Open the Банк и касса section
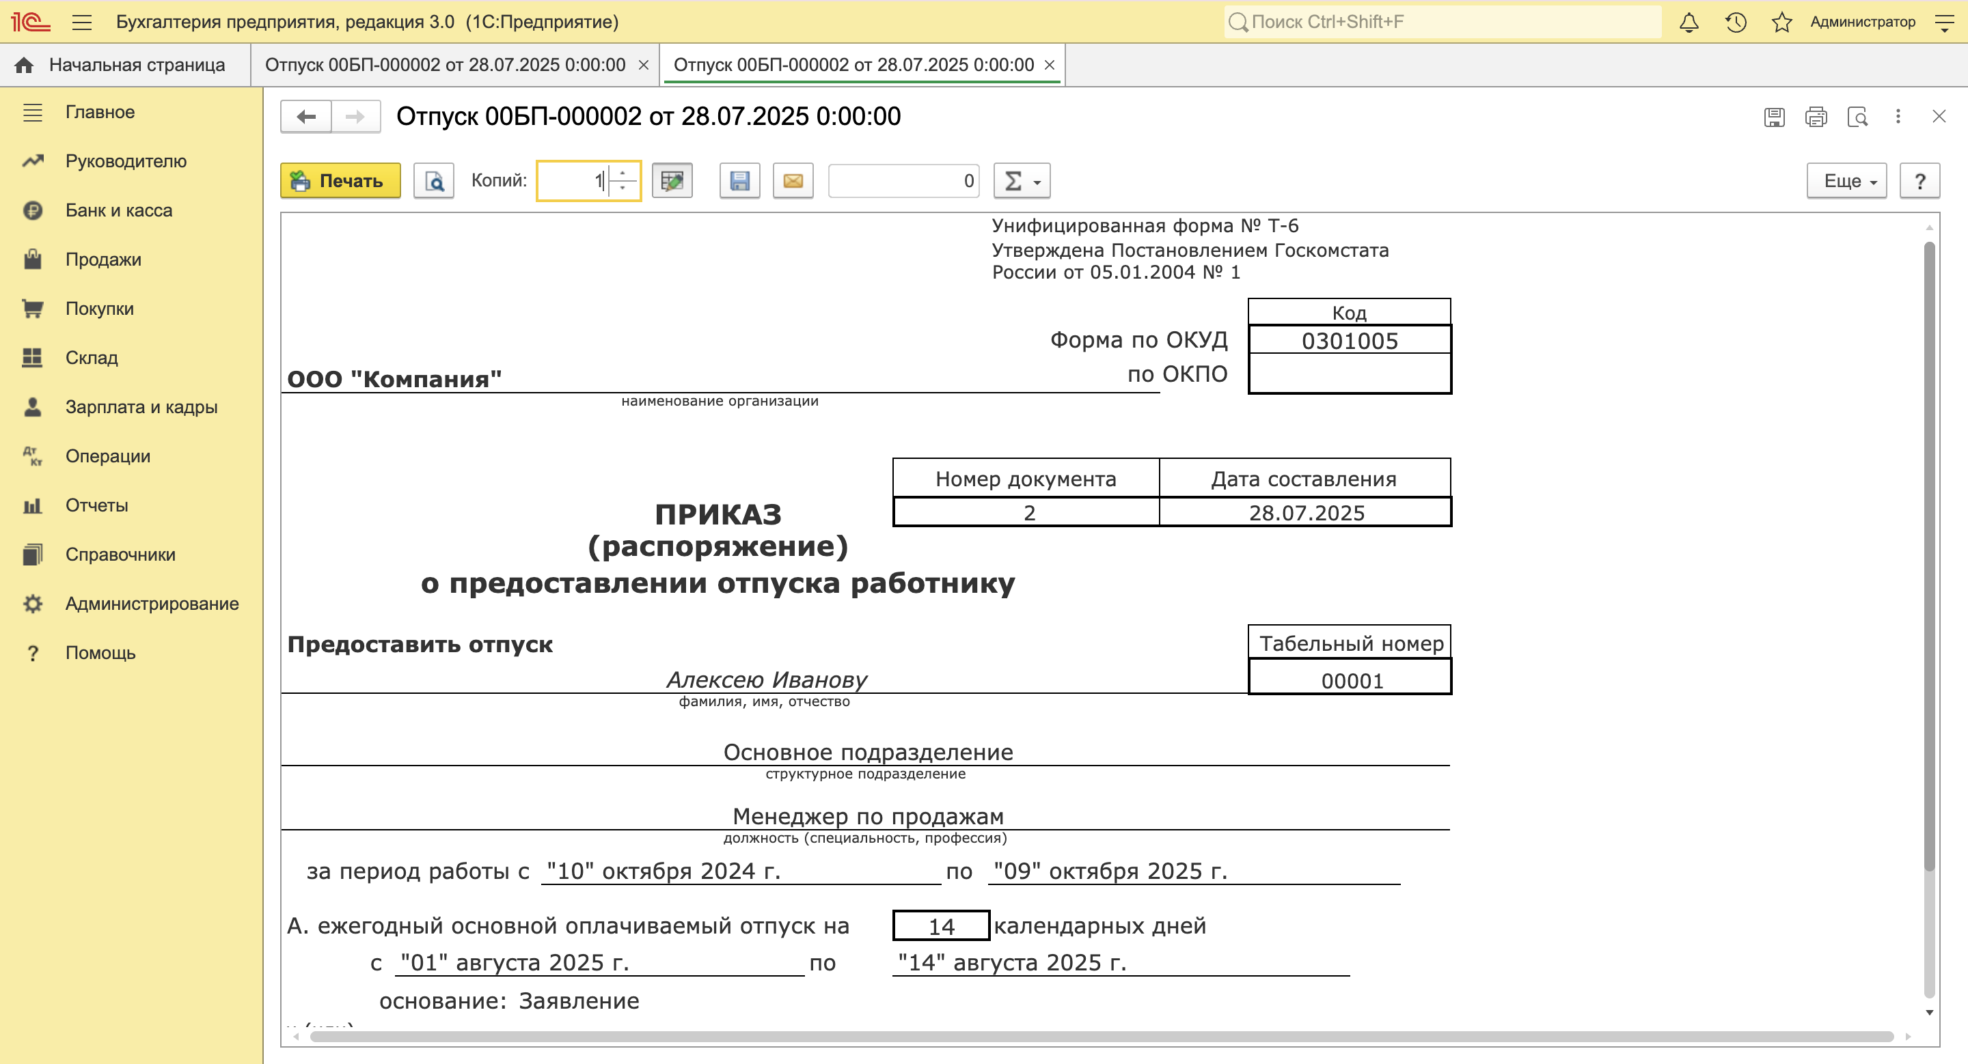1968x1064 pixels. coord(118,210)
